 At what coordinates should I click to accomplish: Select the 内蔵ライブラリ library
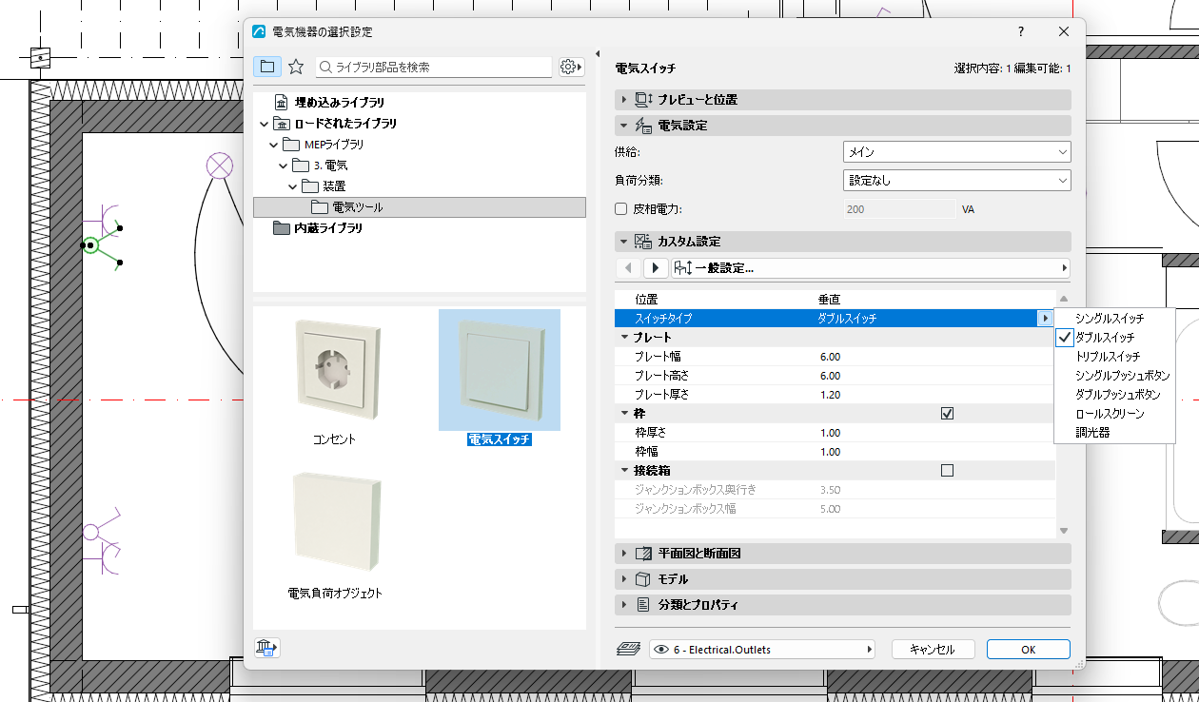328,228
